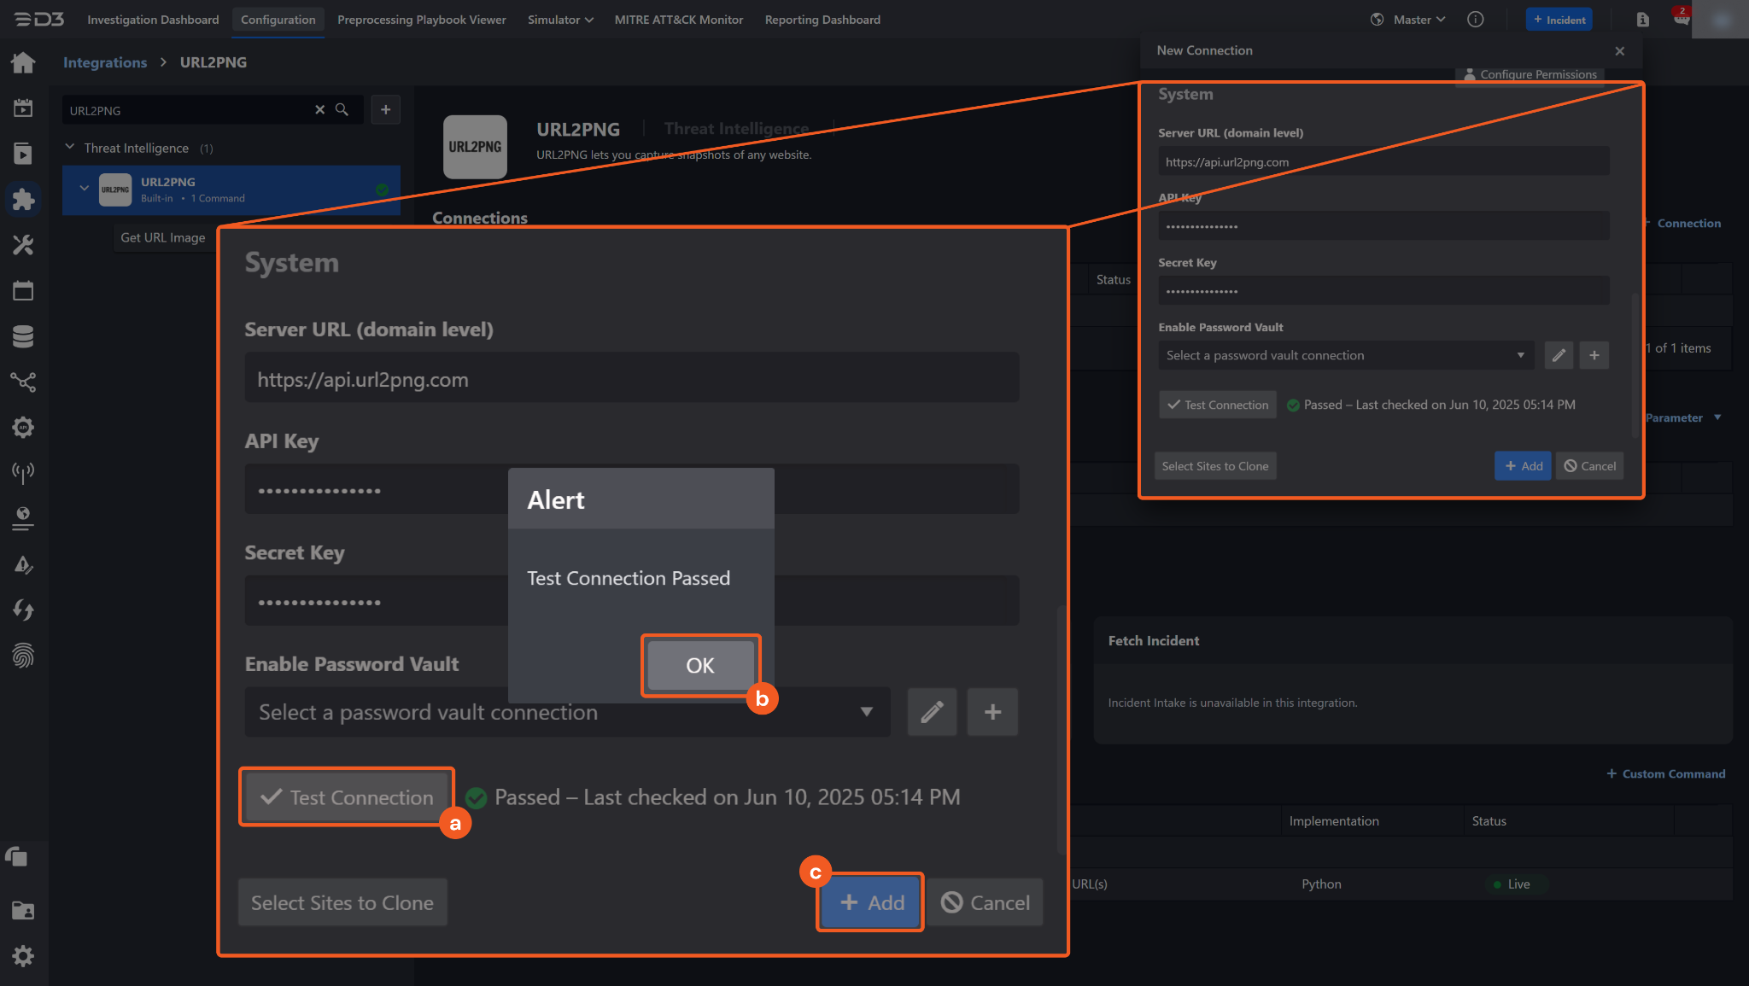
Task: Click the search magnifier in integration search
Action: point(342,110)
